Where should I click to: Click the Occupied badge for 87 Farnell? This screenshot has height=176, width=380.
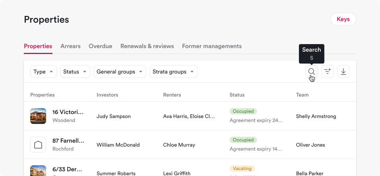pyautogui.click(x=243, y=140)
